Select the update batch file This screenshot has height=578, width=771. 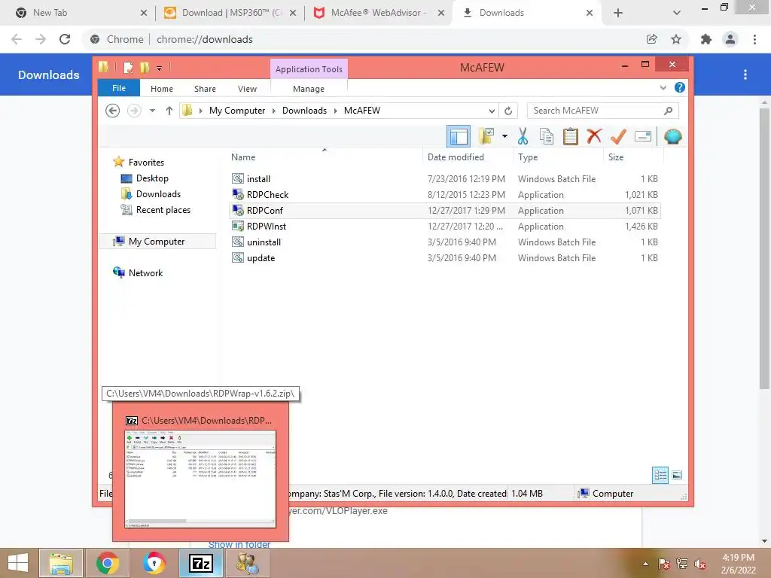pyautogui.click(x=445, y=257)
